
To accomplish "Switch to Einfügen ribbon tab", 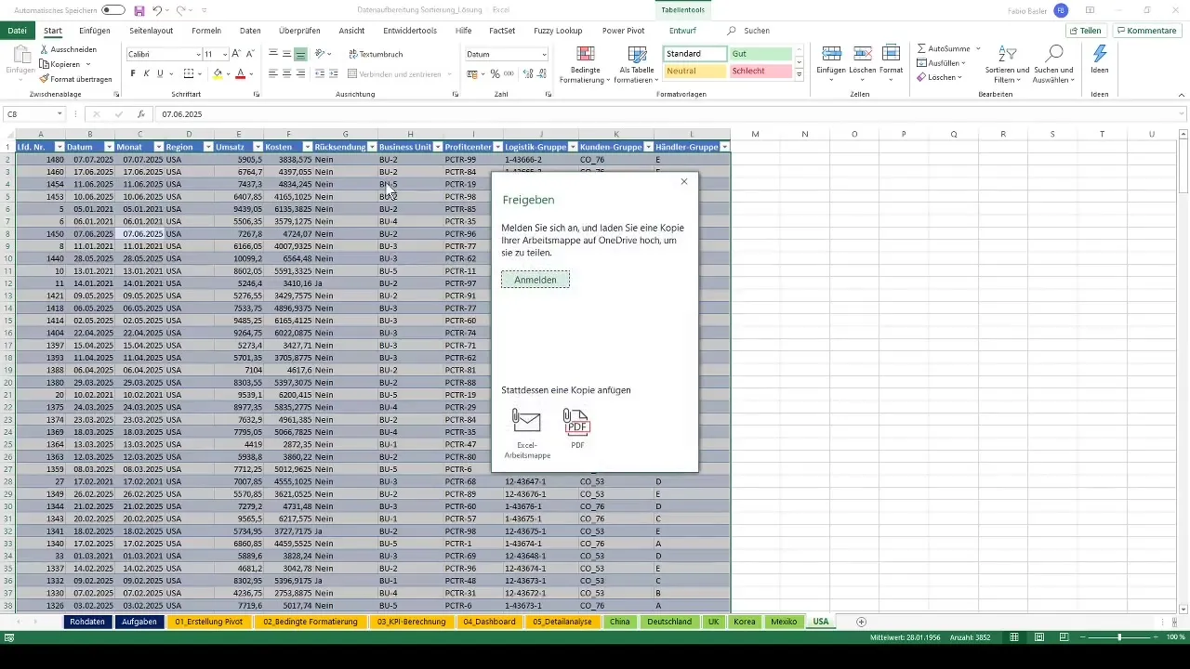I will (95, 31).
